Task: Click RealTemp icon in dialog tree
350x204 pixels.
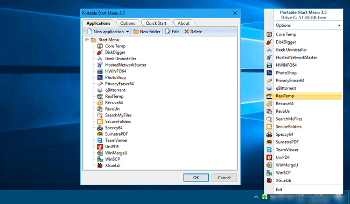Action: [x=100, y=96]
